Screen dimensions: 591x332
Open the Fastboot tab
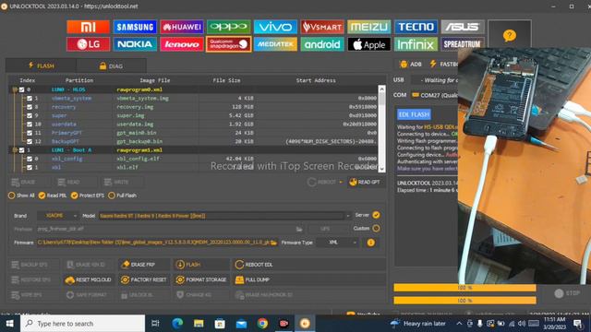[443, 64]
